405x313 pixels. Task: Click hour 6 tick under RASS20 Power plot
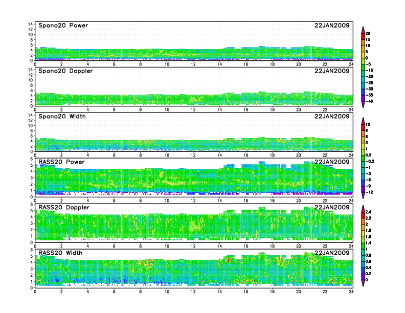coord(114,200)
